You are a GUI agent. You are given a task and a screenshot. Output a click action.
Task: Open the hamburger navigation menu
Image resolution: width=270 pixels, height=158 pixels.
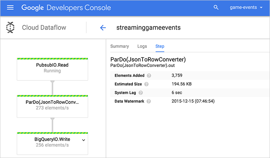coord(10,8)
